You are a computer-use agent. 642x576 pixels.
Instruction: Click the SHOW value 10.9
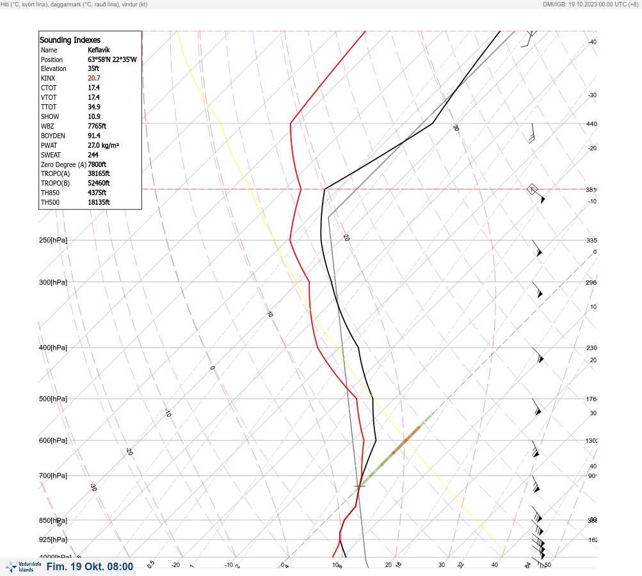93,116
